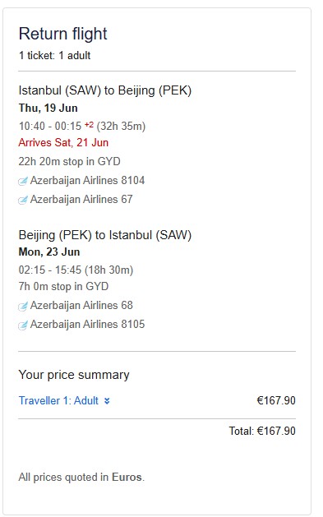Click the 7h 0m stop in GYD text
Viewport: 323px width, 517px height.
[x=63, y=286]
